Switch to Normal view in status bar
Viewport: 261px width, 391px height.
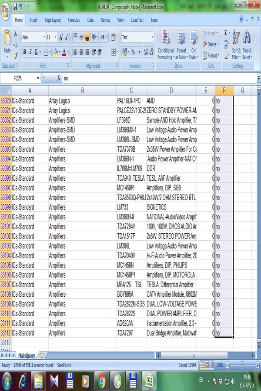click(202, 365)
